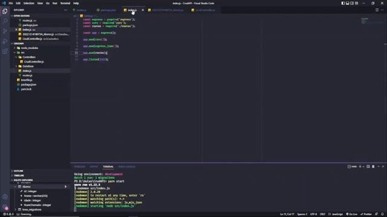Open the Explorer view in activity bar
Screen dimensions: 387x217
click(5, 11)
